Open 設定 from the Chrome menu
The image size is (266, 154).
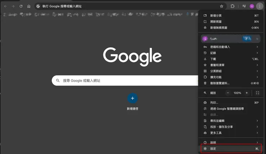231,149
